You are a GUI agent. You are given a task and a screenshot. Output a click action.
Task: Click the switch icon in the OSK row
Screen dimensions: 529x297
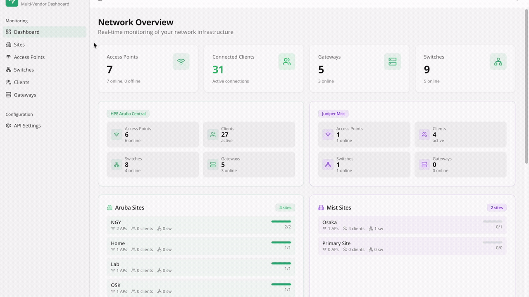click(x=160, y=291)
